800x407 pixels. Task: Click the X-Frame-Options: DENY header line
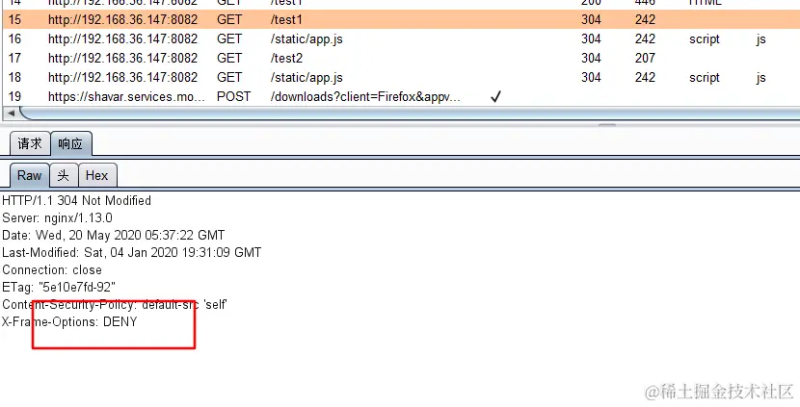coord(69,322)
